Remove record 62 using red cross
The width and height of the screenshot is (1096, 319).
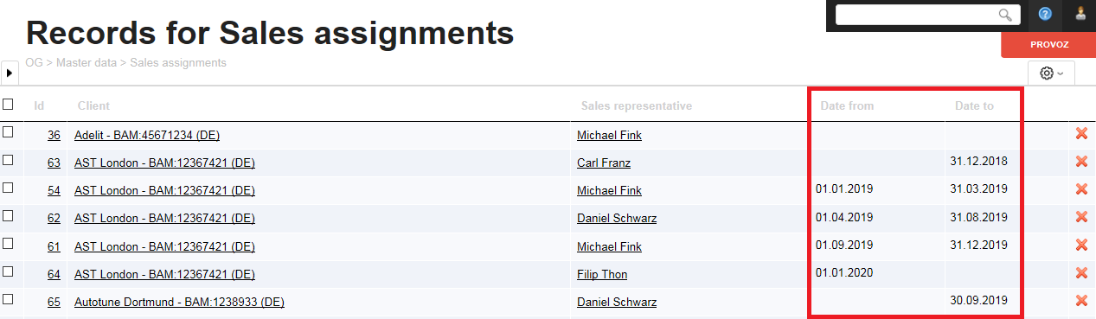[x=1080, y=217]
